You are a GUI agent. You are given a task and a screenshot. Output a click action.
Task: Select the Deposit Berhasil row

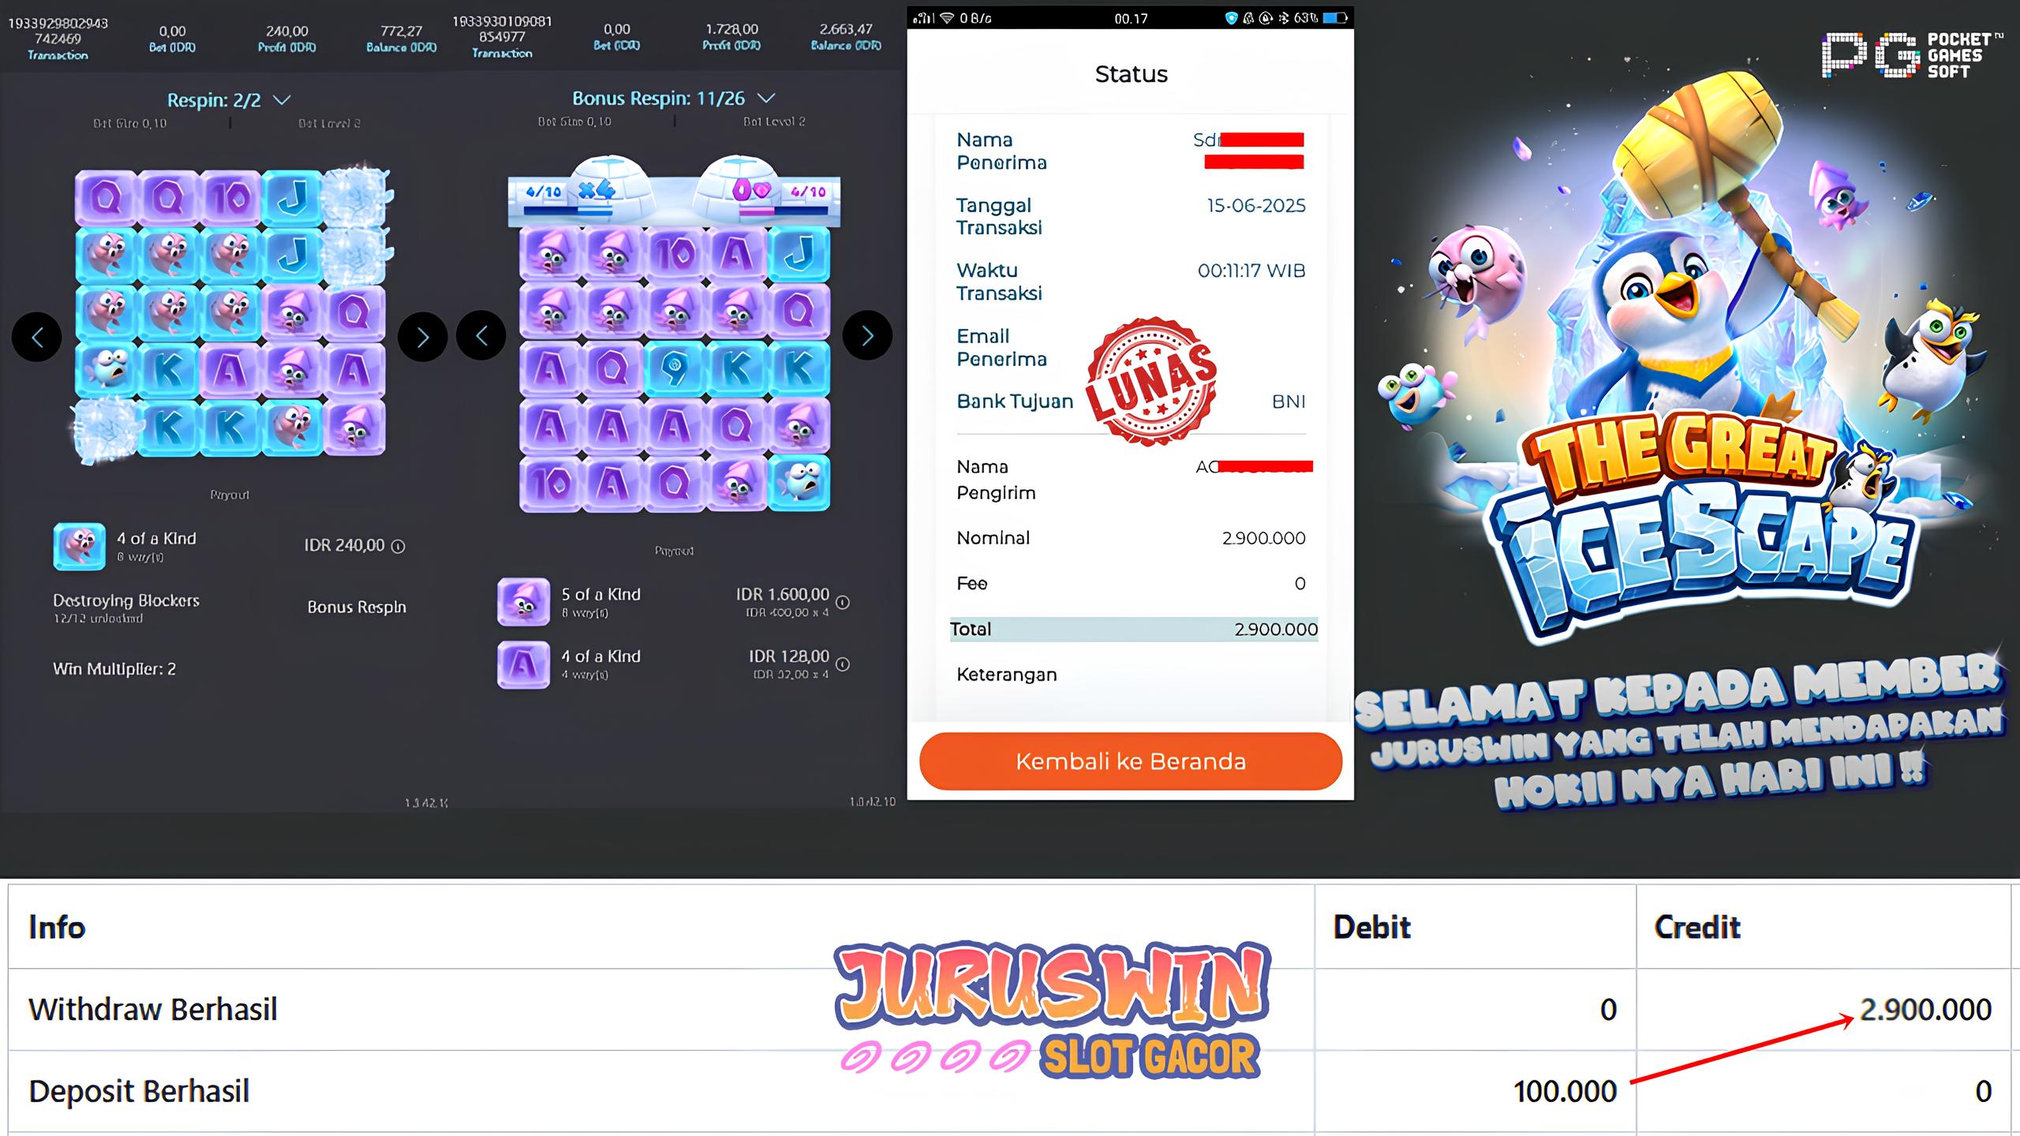pyautogui.click(x=1010, y=1092)
